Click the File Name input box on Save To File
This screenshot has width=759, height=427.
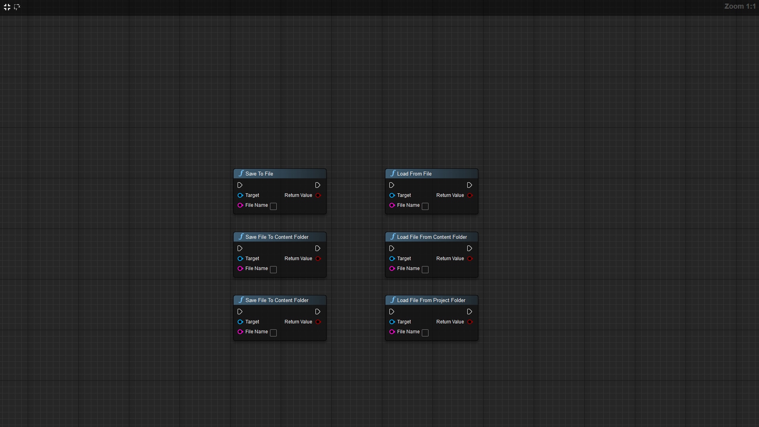pyautogui.click(x=273, y=206)
